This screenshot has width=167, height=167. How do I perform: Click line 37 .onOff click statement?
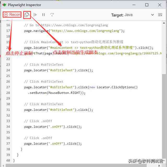pyautogui.click(x=53, y=144)
